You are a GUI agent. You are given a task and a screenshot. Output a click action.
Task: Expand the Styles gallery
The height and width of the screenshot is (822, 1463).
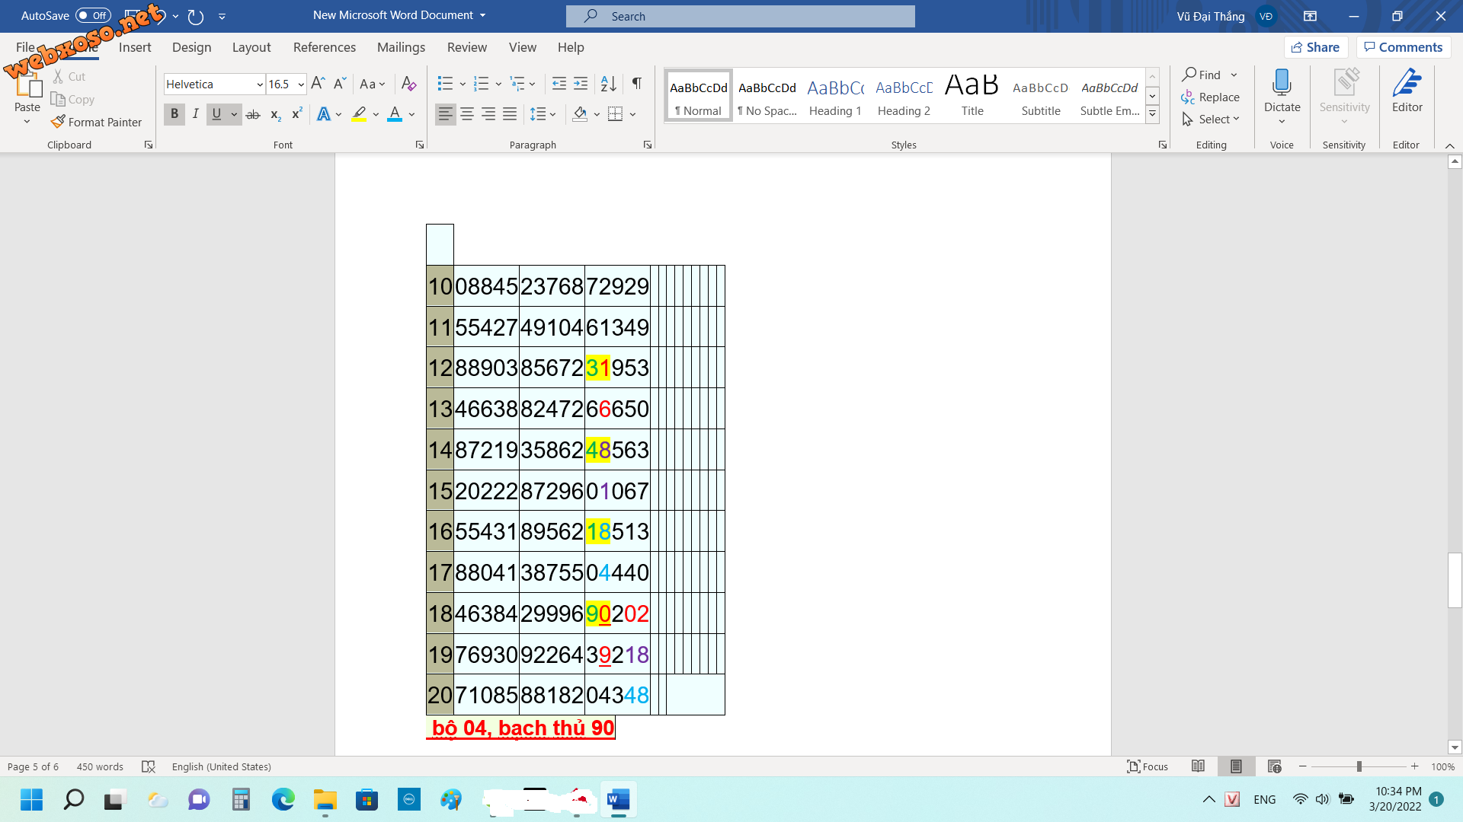click(x=1152, y=114)
